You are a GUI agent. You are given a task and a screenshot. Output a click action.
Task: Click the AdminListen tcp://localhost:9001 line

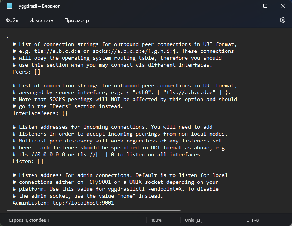(63, 203)
